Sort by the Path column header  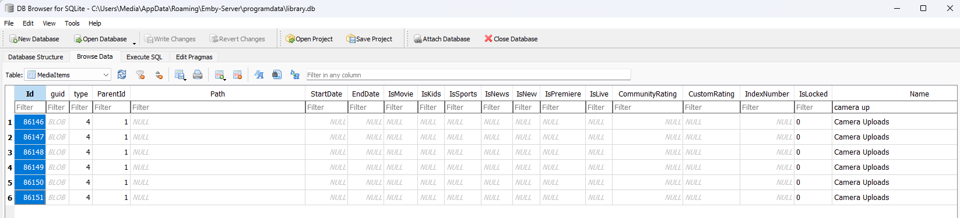[217, 94]
